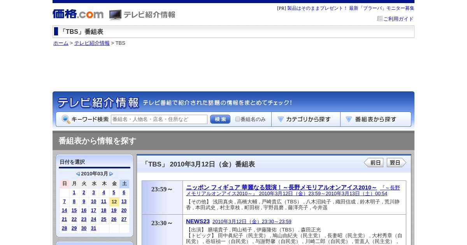Select March 27 in calendar
467x245 pixels.
[x=124, y=219]
